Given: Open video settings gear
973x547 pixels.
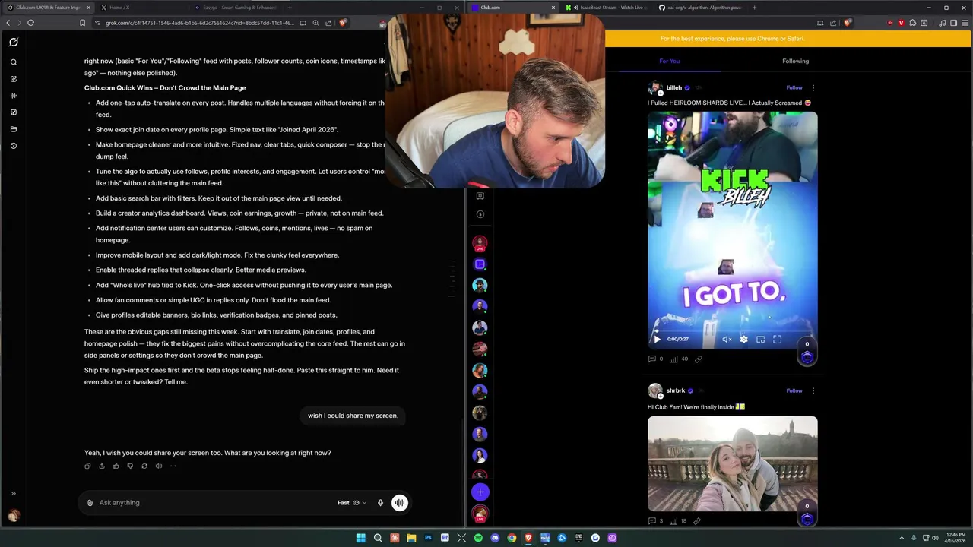Looking at the screenshot, I should [x=743, y=340].
